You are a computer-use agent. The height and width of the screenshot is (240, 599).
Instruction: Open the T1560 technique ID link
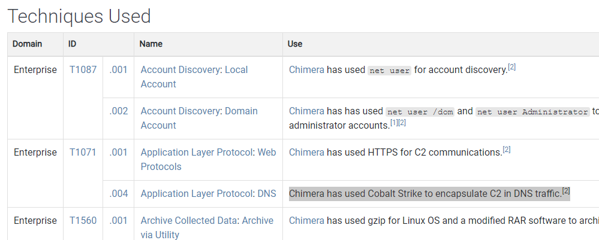pyautogui.click(x=83, y=220)
